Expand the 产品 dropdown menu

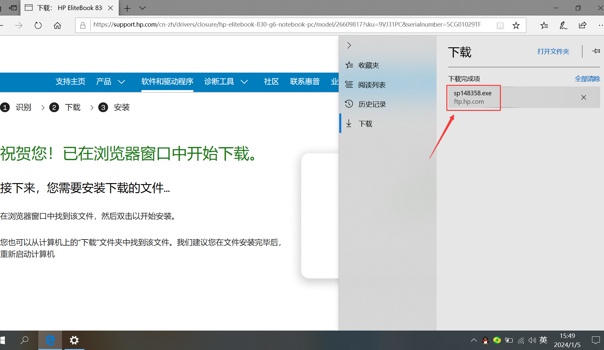pos(111,81)
